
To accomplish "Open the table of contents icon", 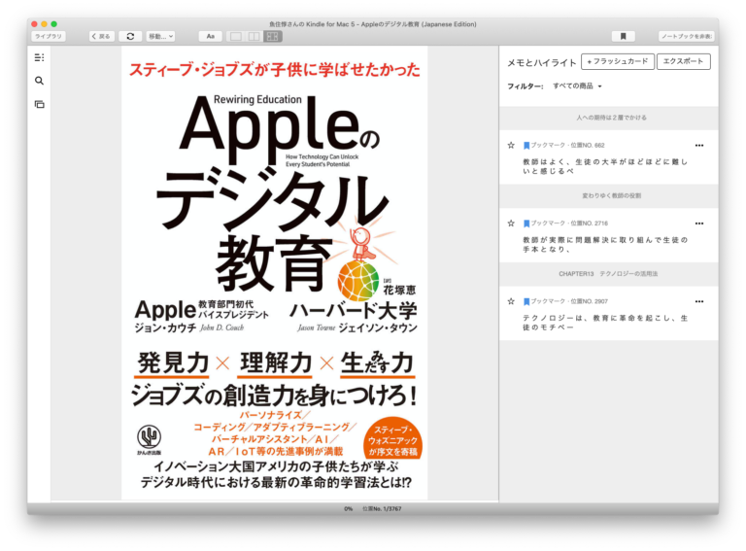I will (x=39, y=57).
